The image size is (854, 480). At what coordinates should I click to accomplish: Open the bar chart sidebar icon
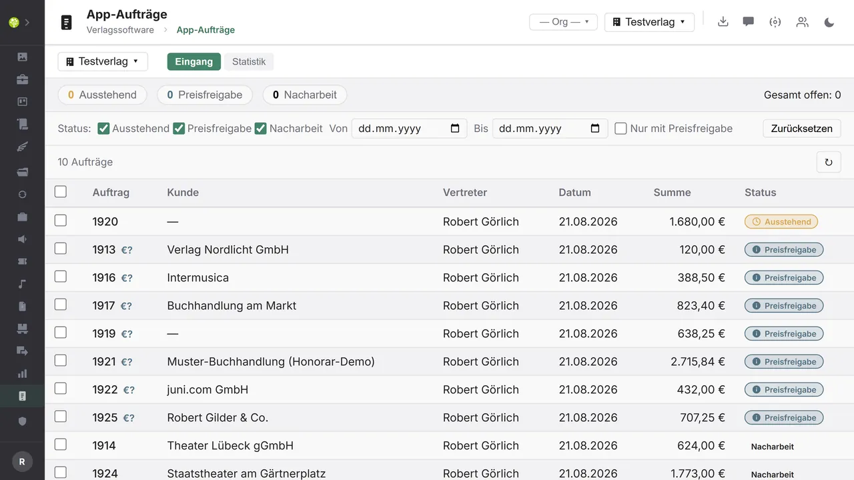22,374
